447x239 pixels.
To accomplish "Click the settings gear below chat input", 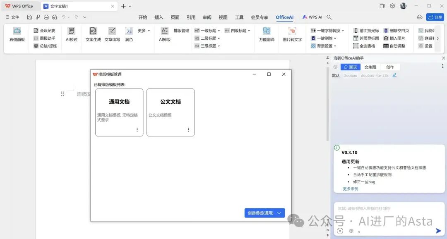I will point(351,231).
